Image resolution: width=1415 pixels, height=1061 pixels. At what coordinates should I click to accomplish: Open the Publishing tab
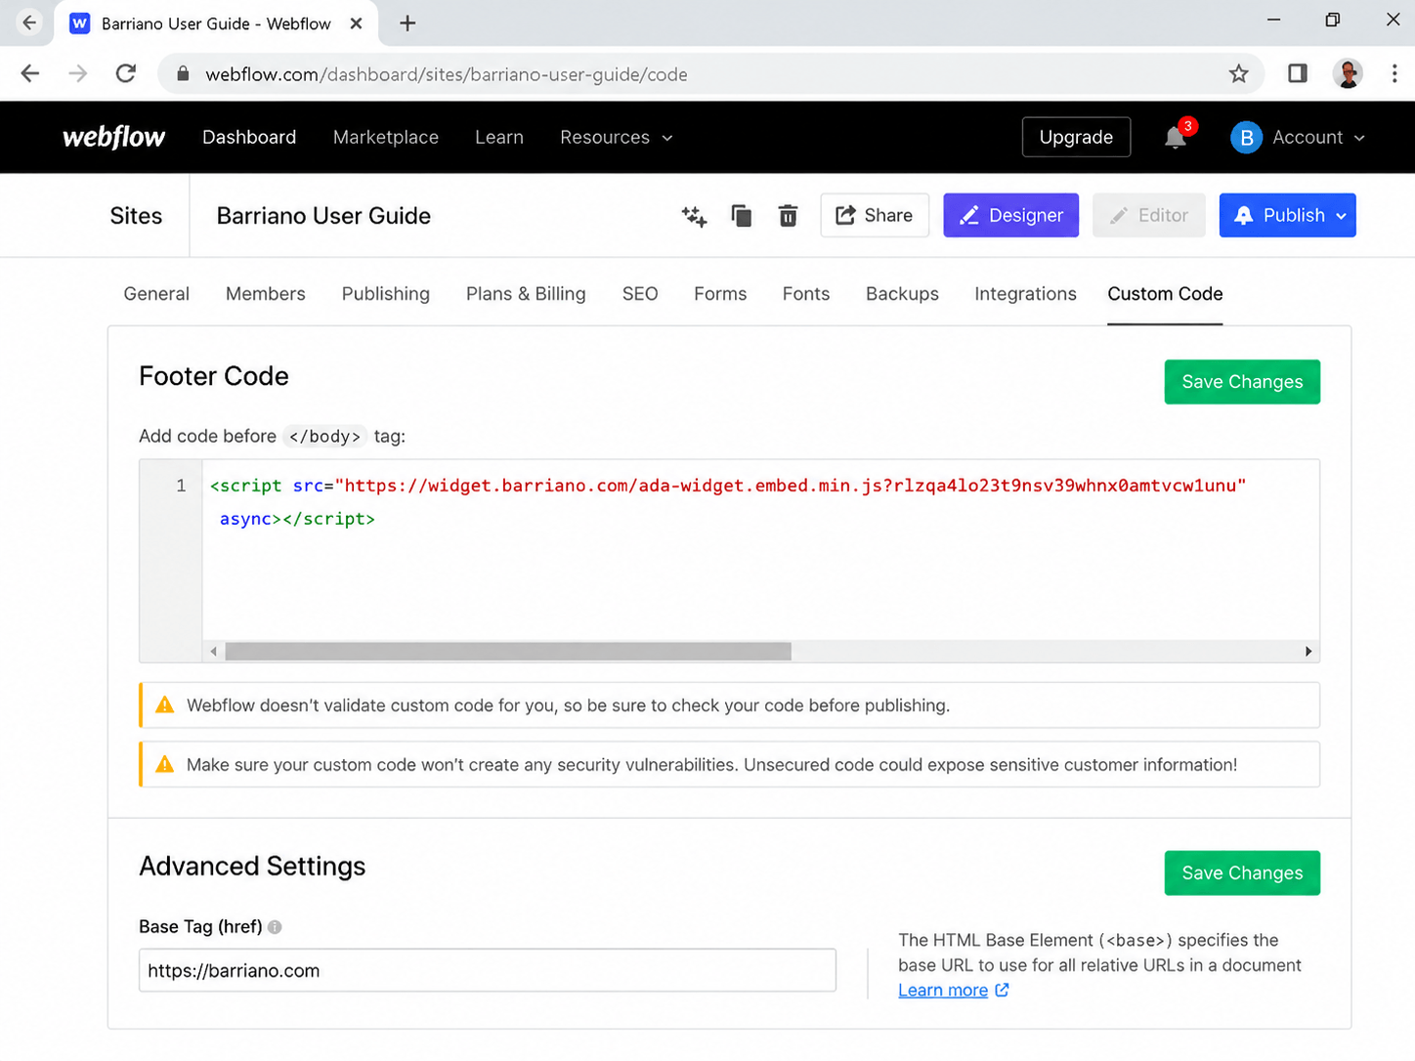[x=386, y=294]
